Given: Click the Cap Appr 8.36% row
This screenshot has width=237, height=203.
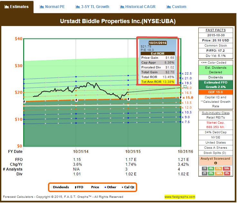Looking at the screenshot, I should [x=158, y=63].
